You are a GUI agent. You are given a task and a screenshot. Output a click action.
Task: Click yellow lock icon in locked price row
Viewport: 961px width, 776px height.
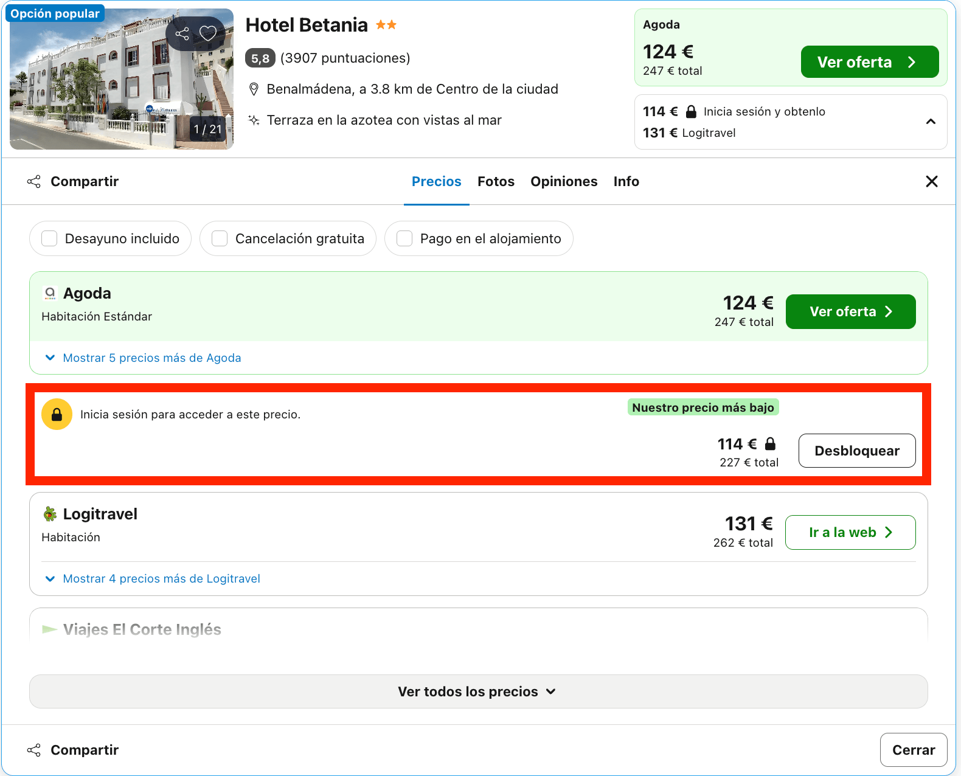pyautogui.click(x=57, y=415)
